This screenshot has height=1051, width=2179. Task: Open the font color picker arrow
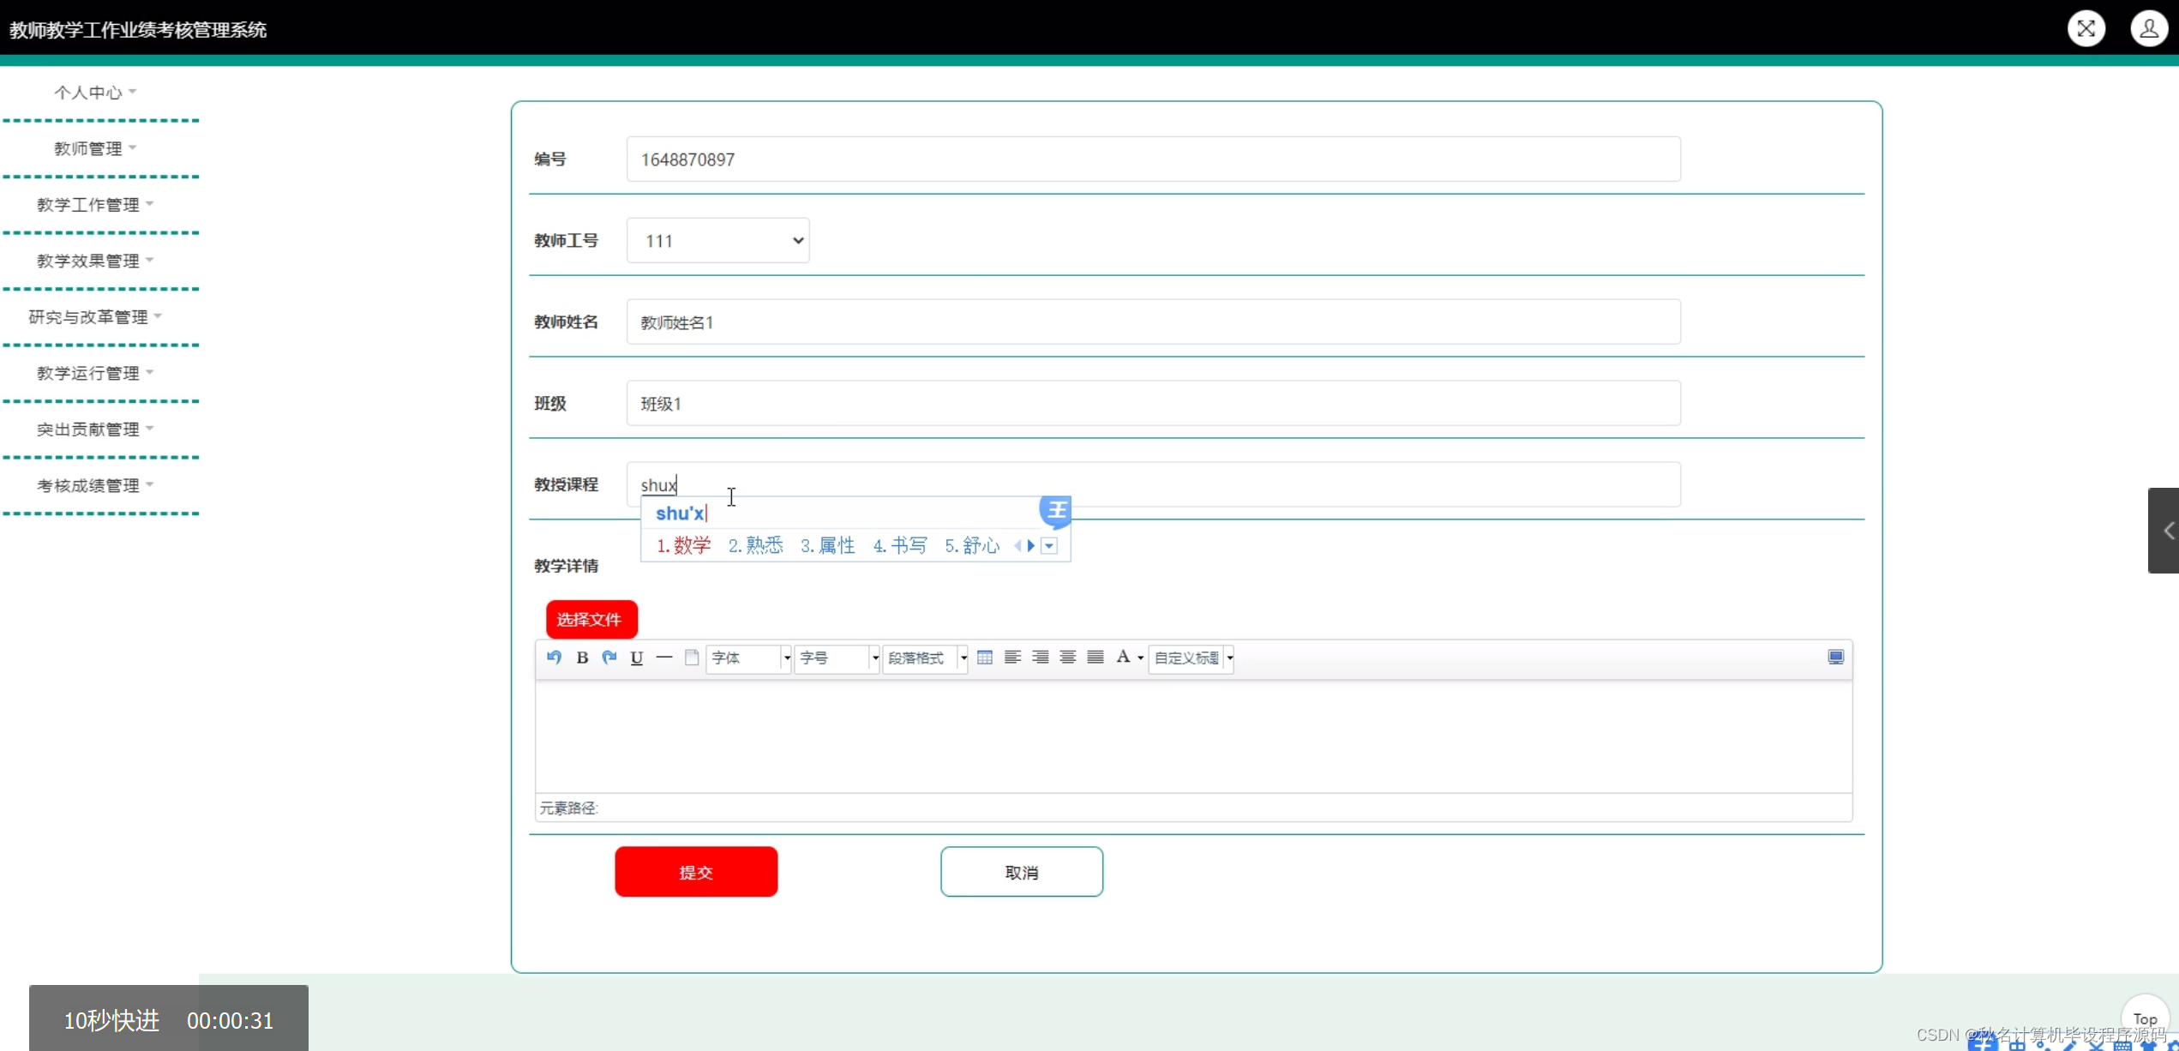(1141, 658)
